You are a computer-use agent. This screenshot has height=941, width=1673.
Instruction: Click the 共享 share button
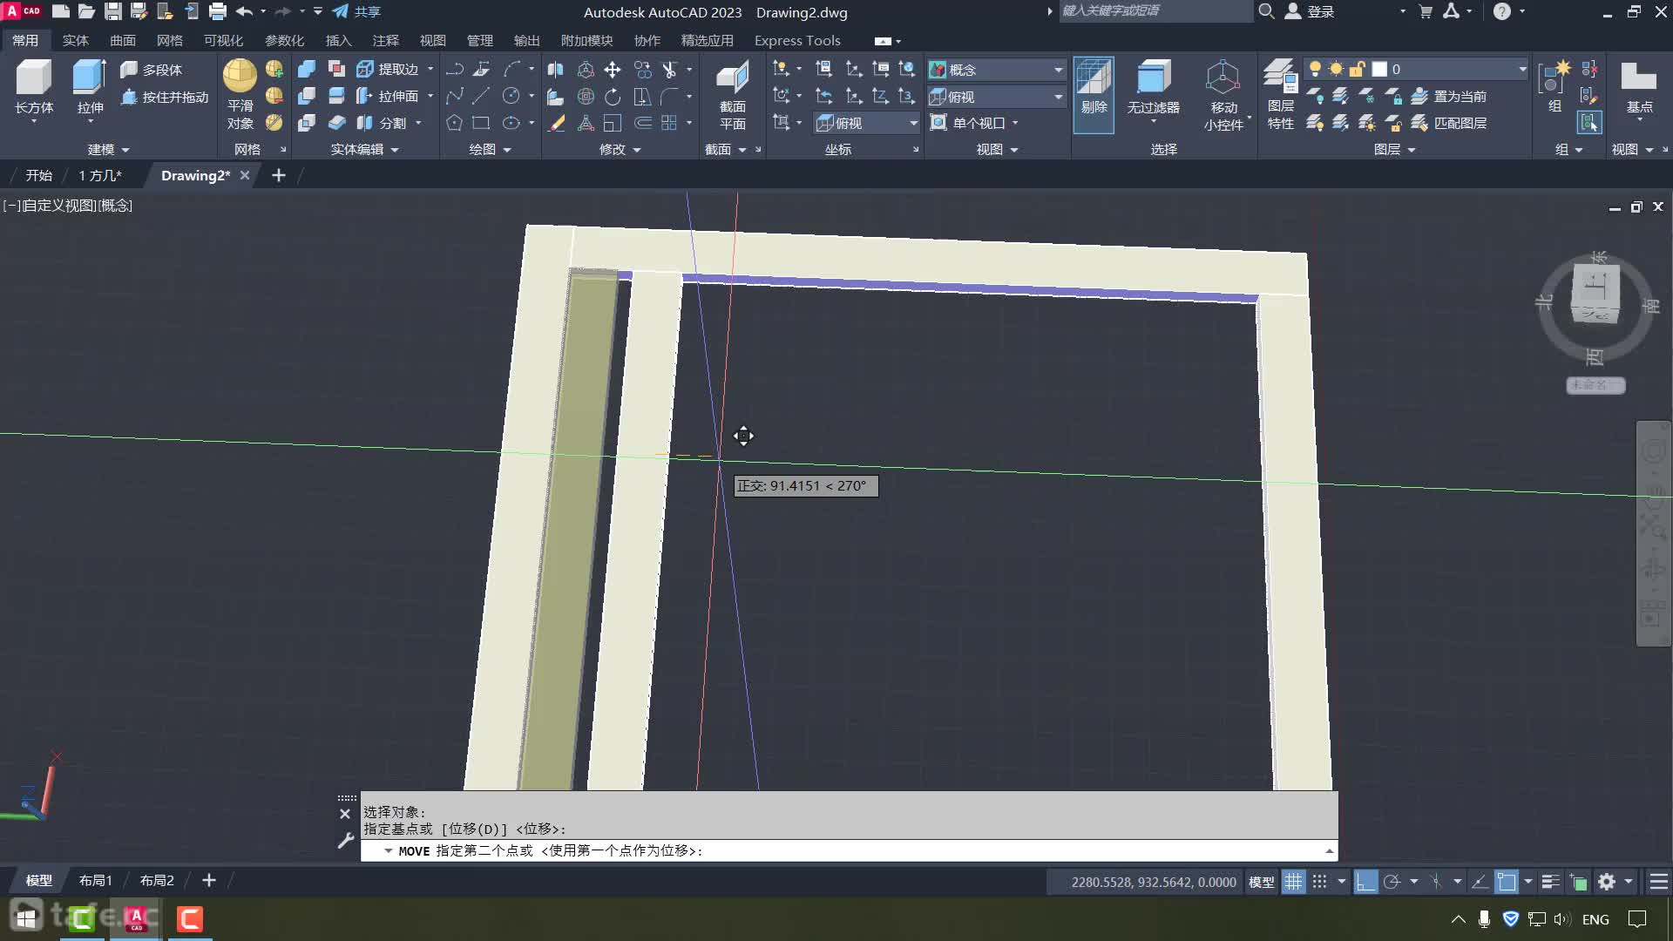(x=357, y=11)
